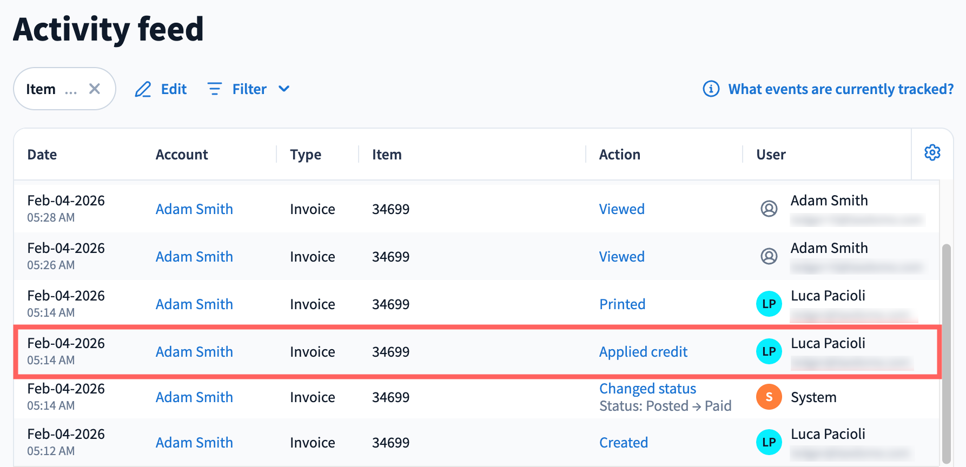The width and height of the screenshot is (966, 467).
Task: Click Adam Smith user icon at 05:28 AM
Action: (x=769, y=209)
